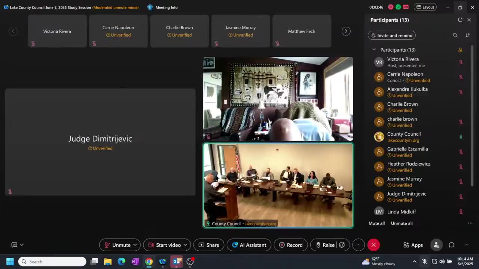Screen dimensions: 479x269
Task: Show hidden system tray icons
Action: pyautogui.click(x=414, y=262)
